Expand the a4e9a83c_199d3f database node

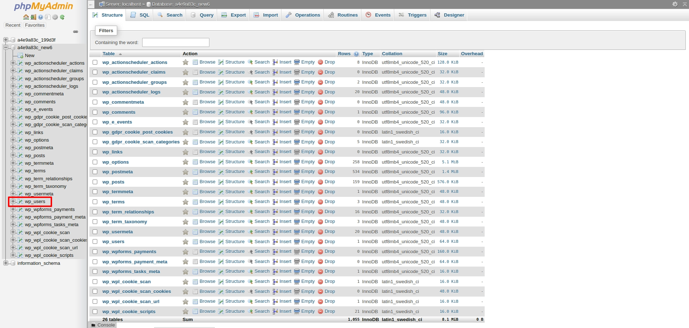click(5, 40)
